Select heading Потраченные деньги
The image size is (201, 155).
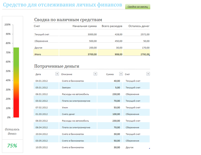[x=57, y=66]
